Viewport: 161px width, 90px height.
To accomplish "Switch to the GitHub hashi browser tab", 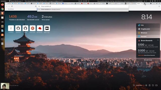I will 52,3.
